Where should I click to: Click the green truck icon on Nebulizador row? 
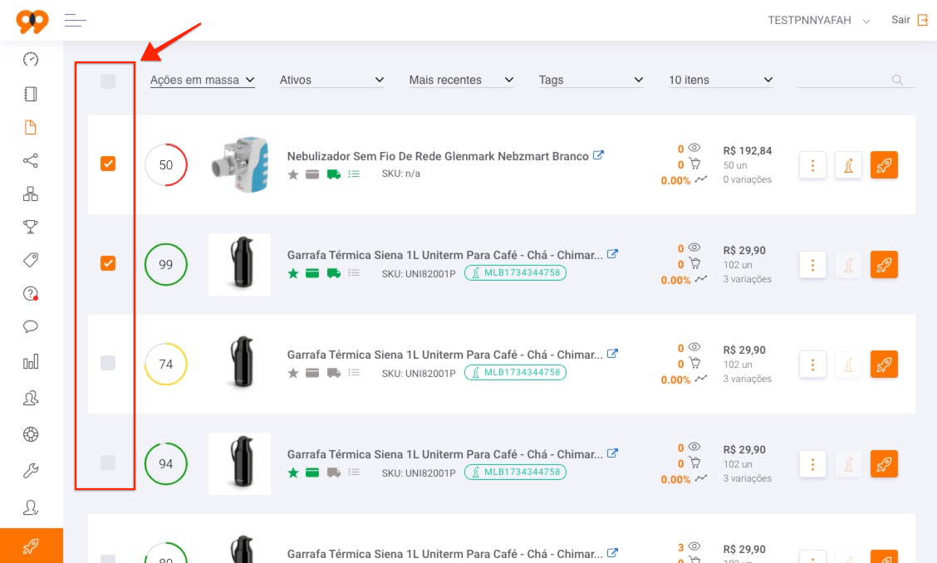coord(333,174)
